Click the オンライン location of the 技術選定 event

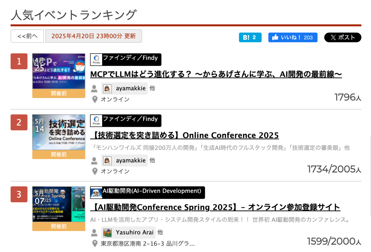pos(115,171)
